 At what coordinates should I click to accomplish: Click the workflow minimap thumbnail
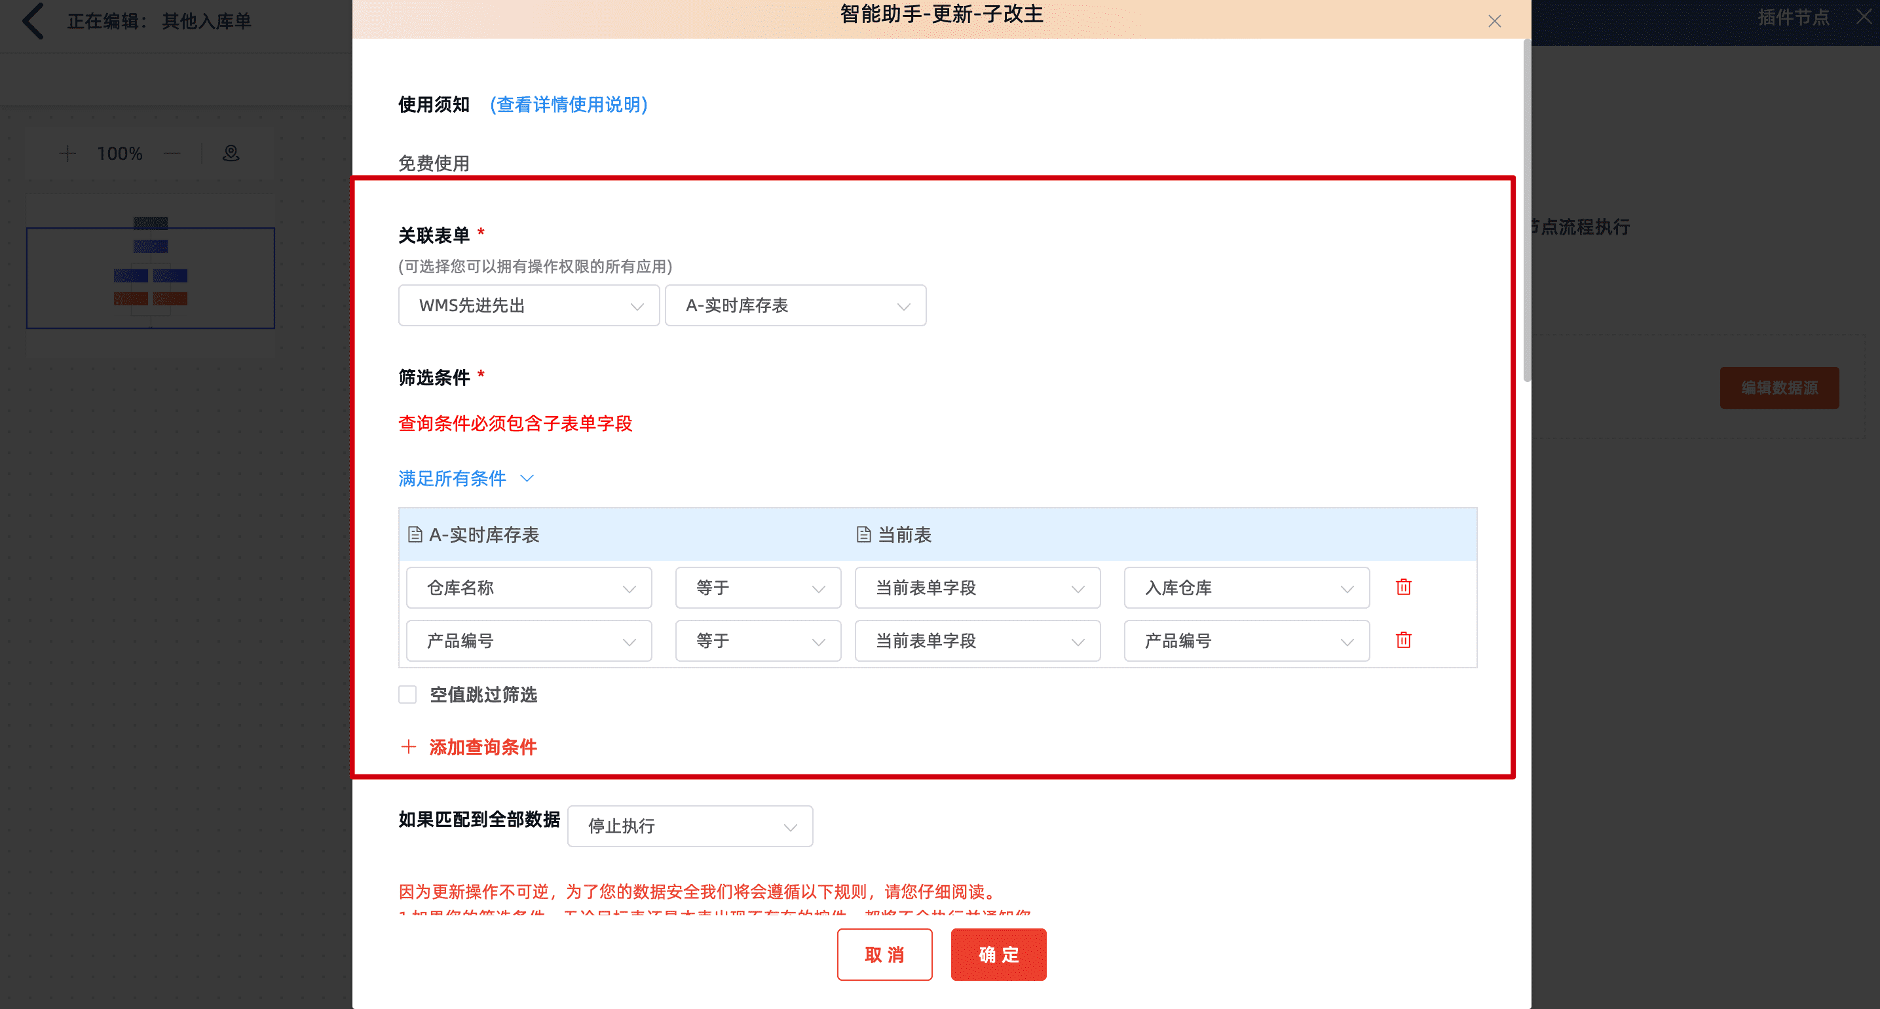point(151,277)
